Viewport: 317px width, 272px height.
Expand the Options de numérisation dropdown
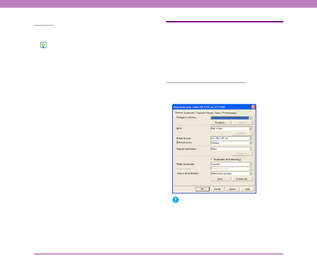[231, 173]
